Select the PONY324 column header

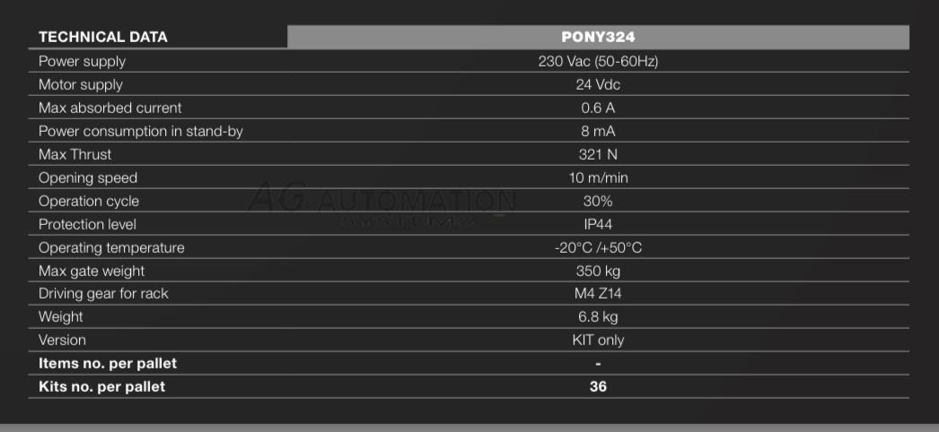point(598,37)
